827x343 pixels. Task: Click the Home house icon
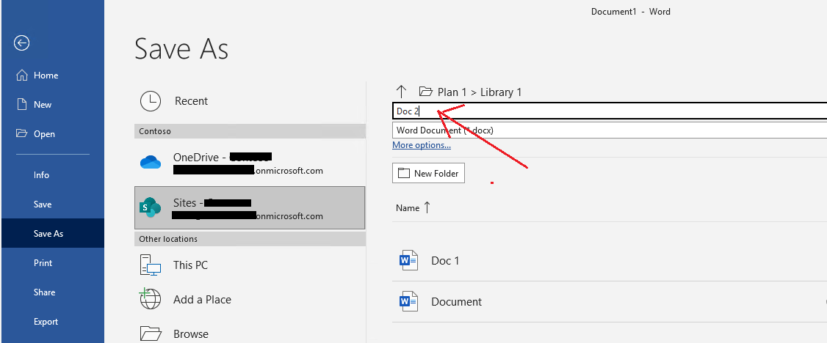point(21,75)
